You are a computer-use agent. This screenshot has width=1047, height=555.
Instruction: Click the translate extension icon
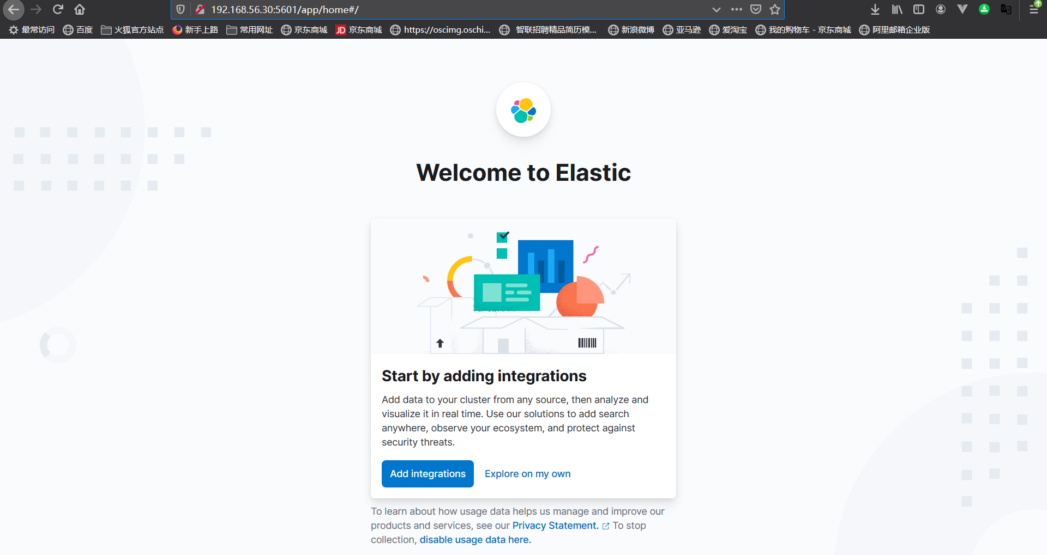click(x=1006, y=9)
